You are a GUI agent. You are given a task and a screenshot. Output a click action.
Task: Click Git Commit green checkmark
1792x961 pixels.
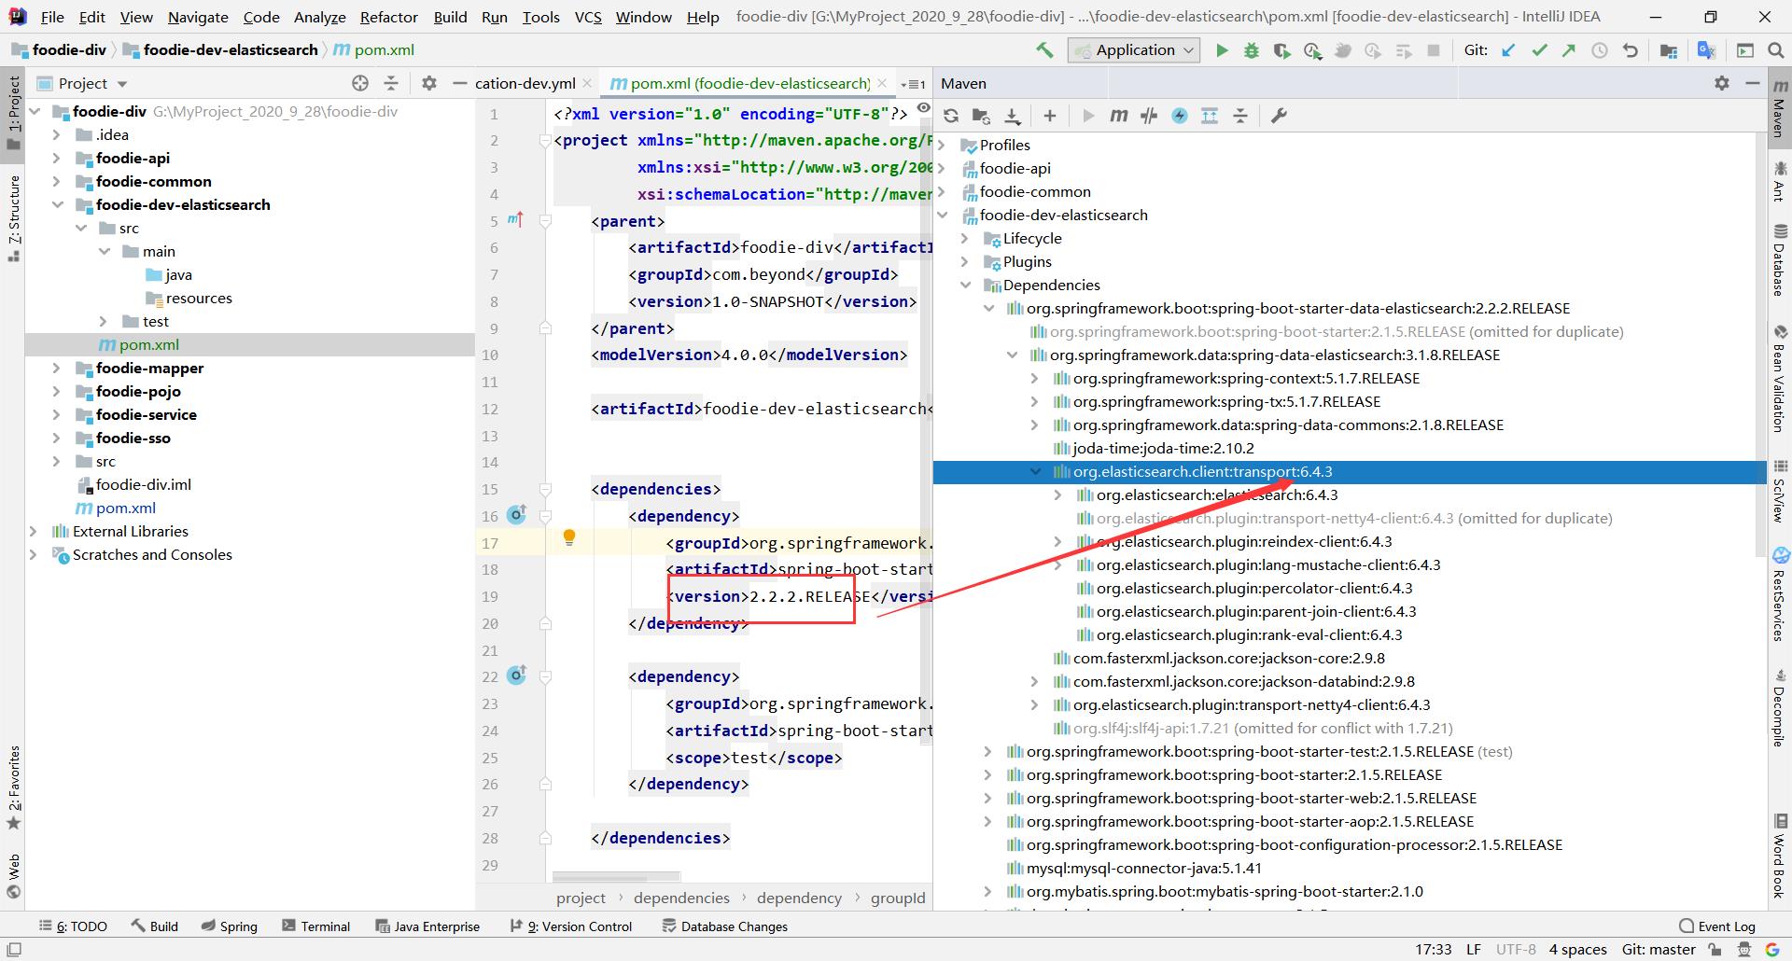pos(1539,50)
